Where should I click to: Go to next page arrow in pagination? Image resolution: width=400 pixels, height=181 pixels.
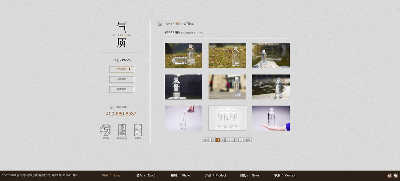(241, 140)
